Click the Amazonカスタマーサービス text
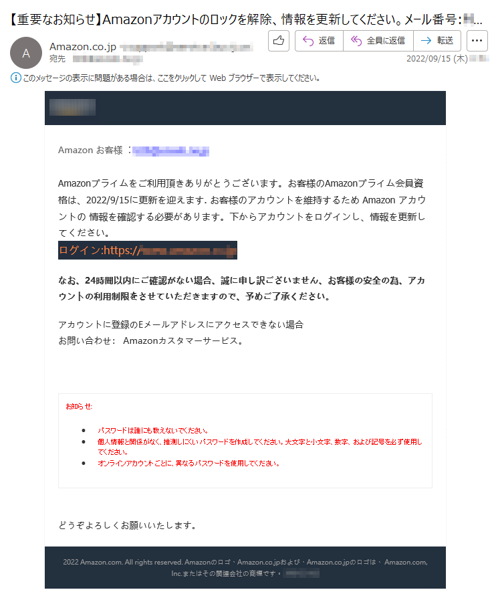This screenshot has height=596, width=492. pyautogui.click(x=182, y=341)
